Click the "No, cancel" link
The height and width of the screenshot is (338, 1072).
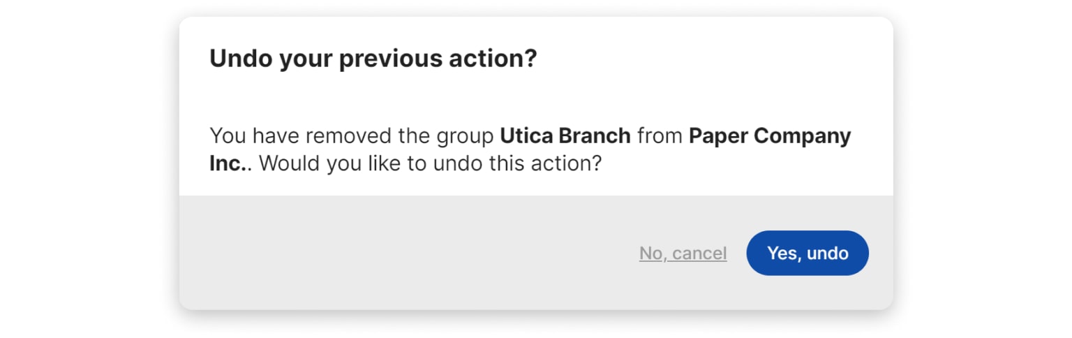[683, 253]
